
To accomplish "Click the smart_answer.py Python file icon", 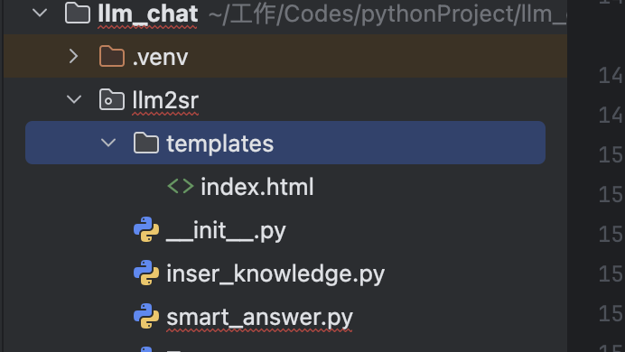I will pos(146,316).
